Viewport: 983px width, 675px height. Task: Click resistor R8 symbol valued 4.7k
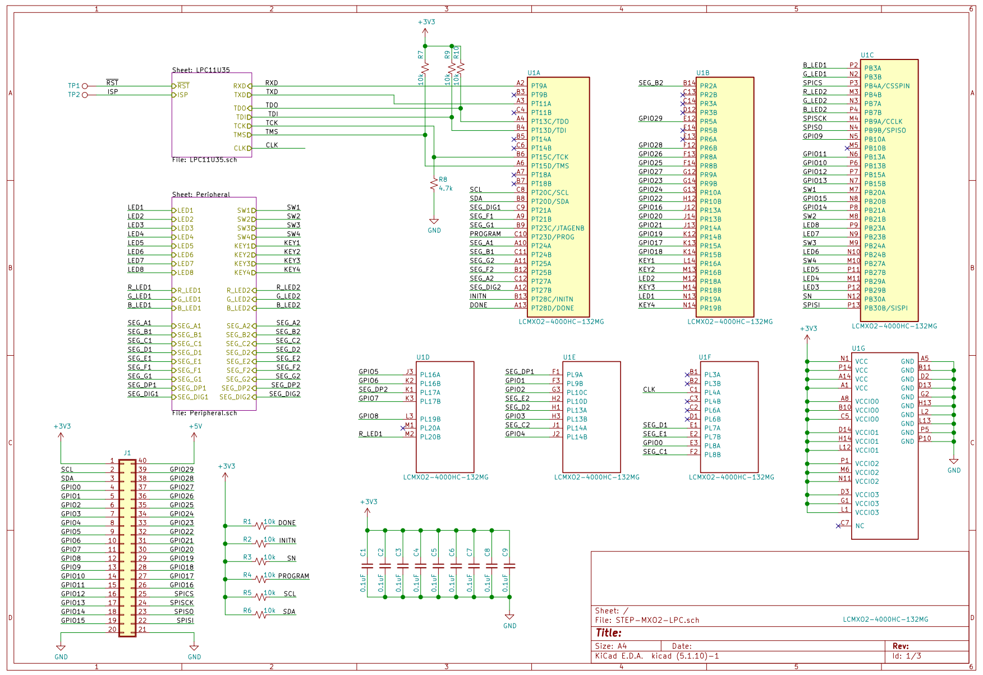coord(434,183)
